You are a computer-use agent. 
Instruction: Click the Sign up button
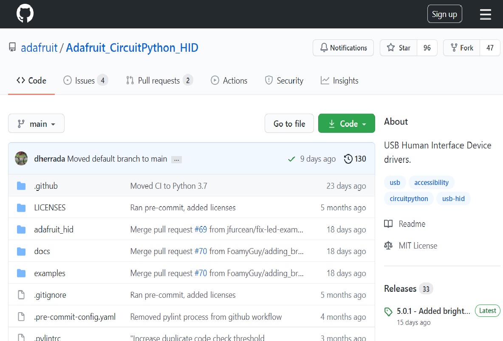click(444, 14)
